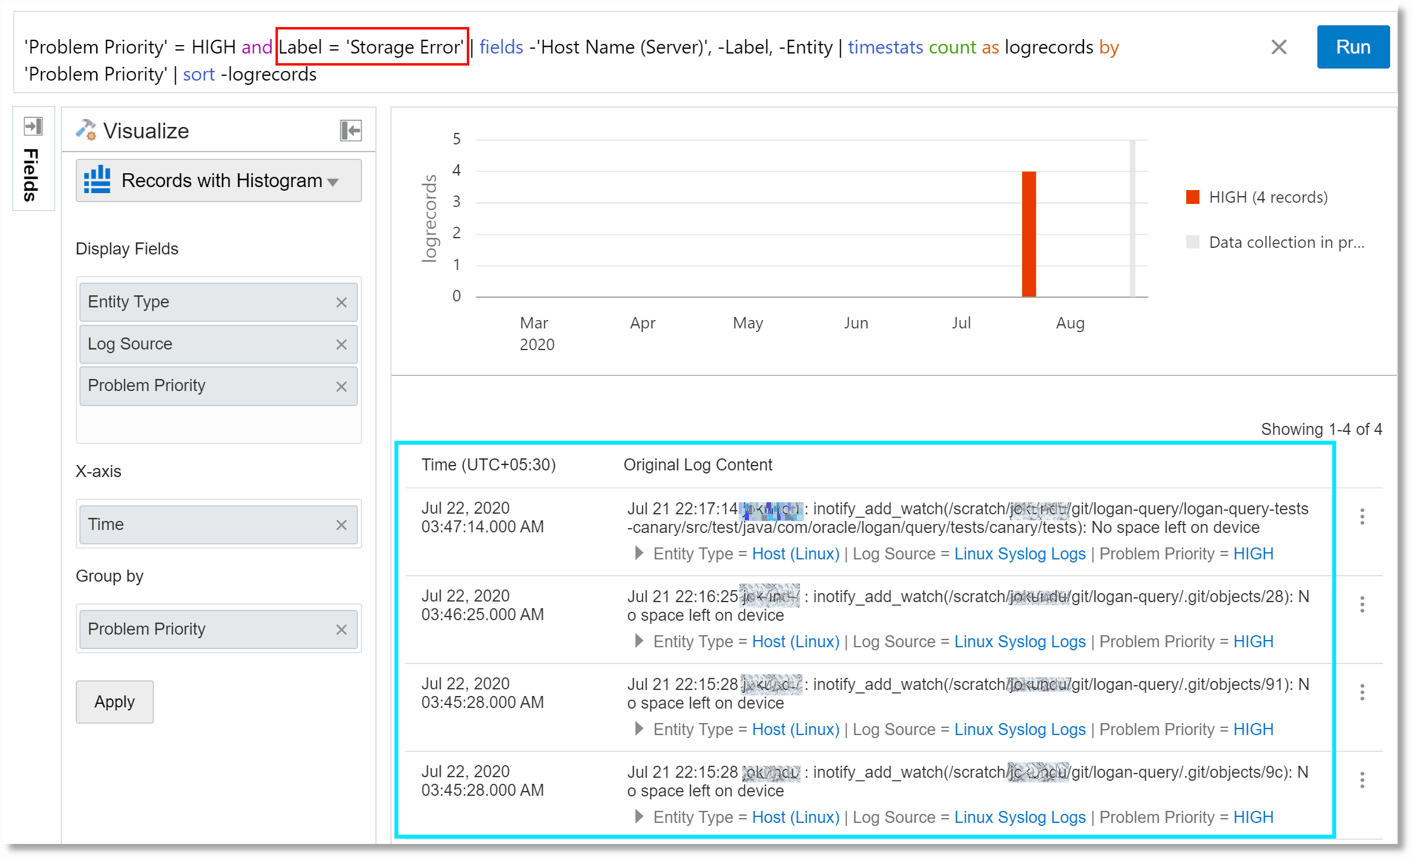Open the three-dot menu on the first log record
1413x859 pixels.
[1362, 517]
